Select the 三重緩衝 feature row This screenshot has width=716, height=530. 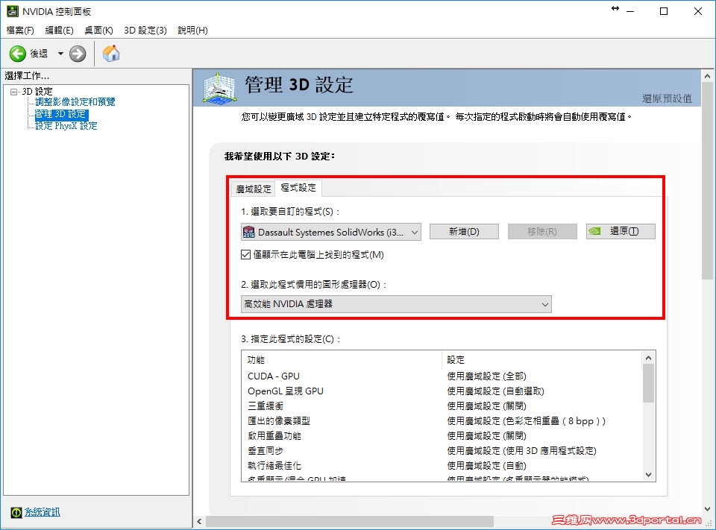(442, 406)
